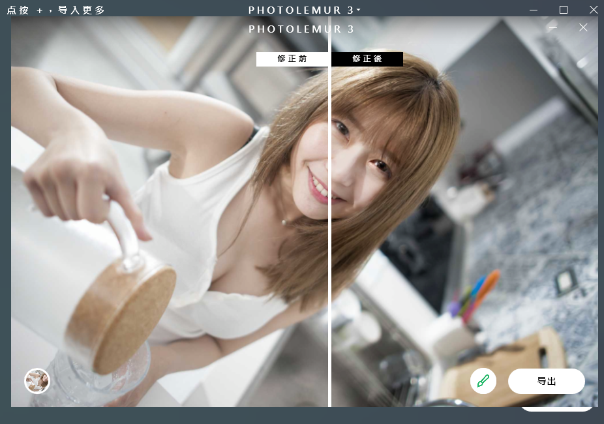Minimize the inner Photolemur overlay window
This screenshot has height=424, width=604.
point(553,28)
